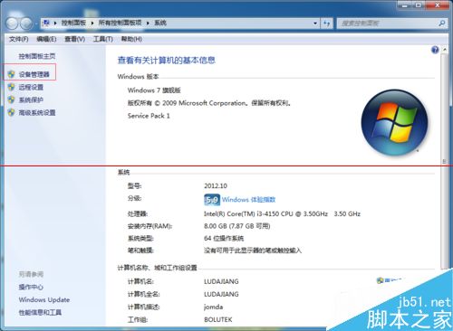Click the Forward navigation arrow button
The height and width of the screenshot is (331, 453).
pyautogui.click(x=26, y=24)
